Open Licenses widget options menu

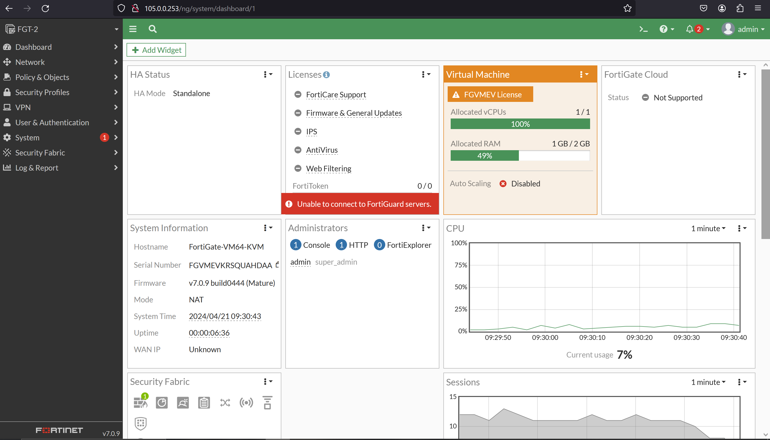coord(426,75)
